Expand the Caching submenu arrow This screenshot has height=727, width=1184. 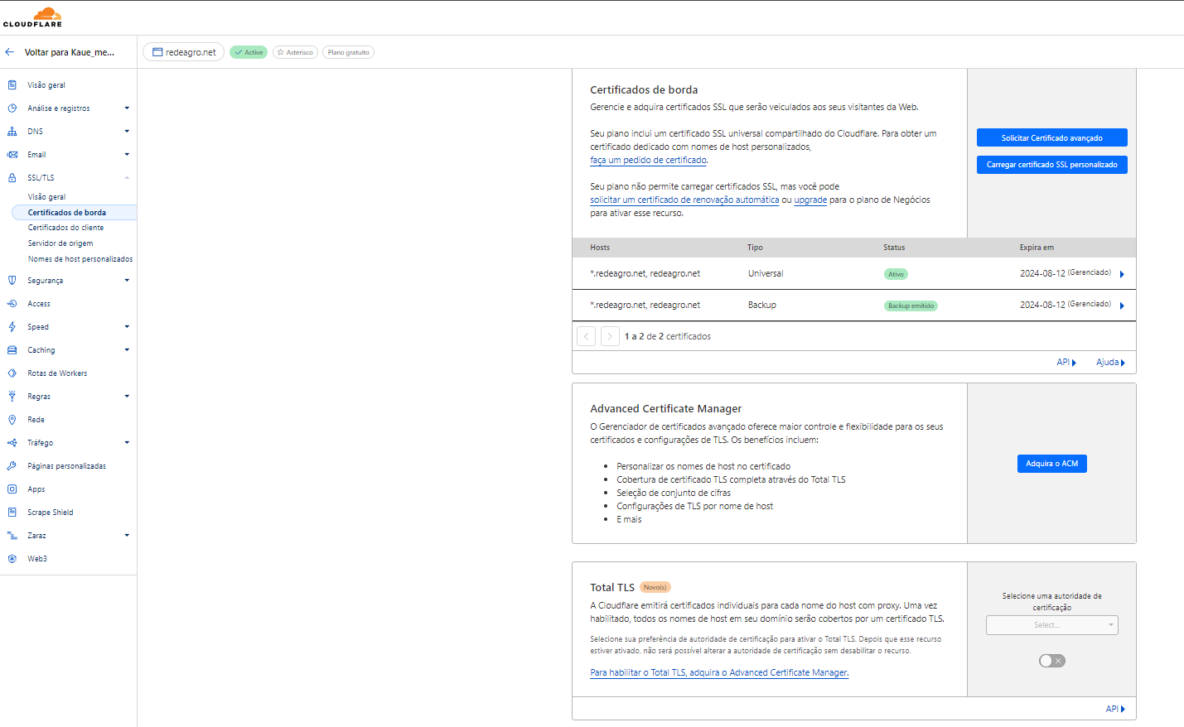pyautogui.click(x=127, y=350)
